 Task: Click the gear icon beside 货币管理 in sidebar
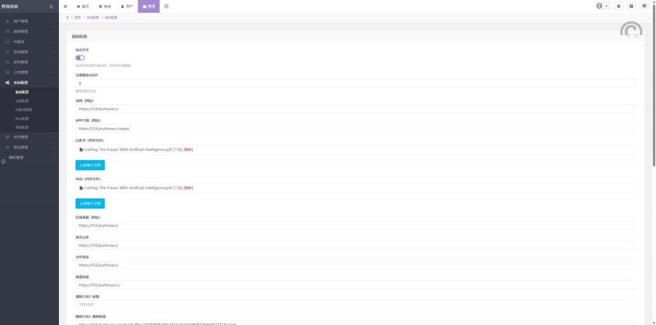pos(8,137)
